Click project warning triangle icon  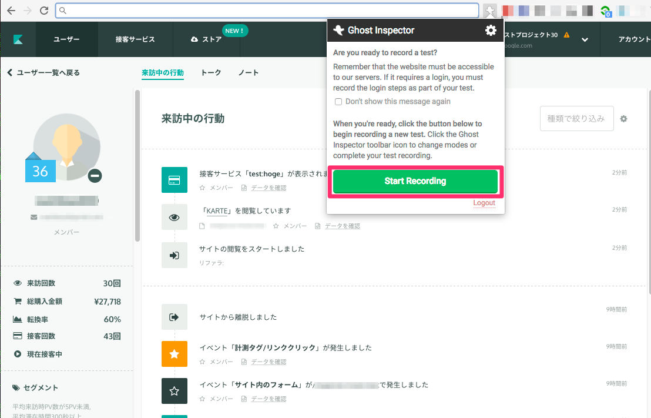point(567,35)
